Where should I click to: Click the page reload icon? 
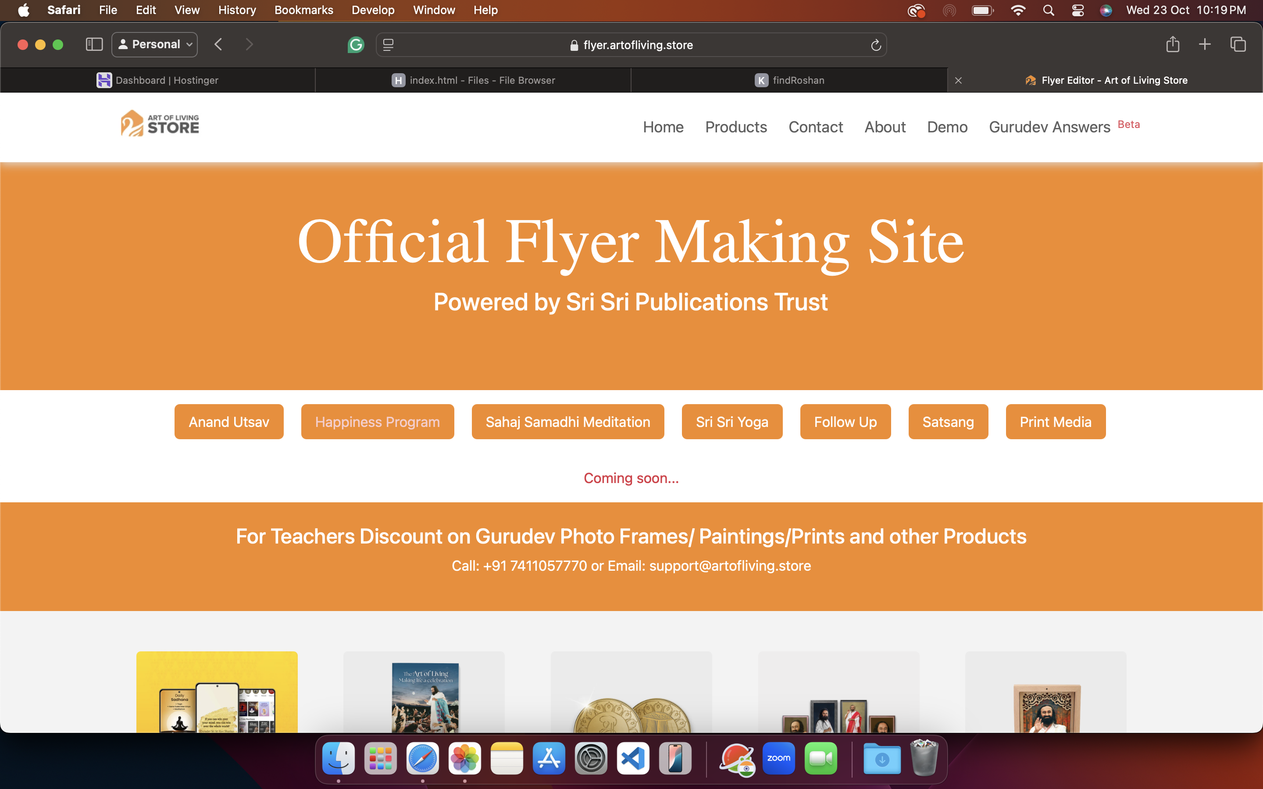point(876,45)
